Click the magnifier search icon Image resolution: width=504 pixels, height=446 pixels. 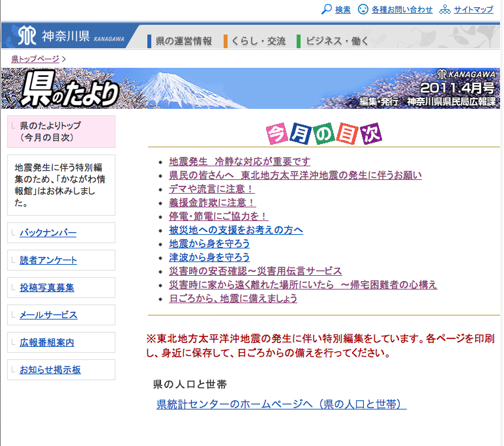327,9
